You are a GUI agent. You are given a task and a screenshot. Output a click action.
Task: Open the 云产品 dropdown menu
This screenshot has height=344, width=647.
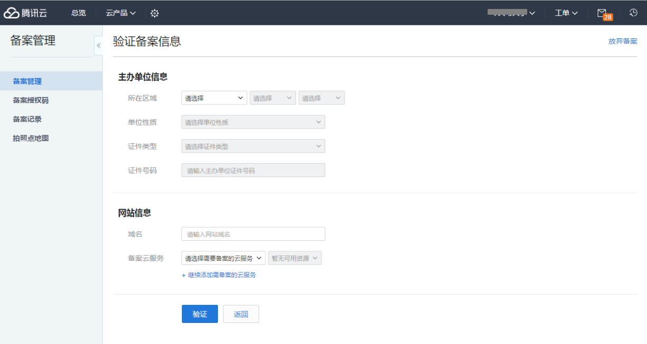pos(120,13)
